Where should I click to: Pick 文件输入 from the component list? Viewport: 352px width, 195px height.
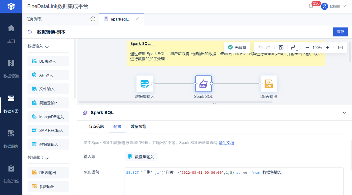[48, 89]
